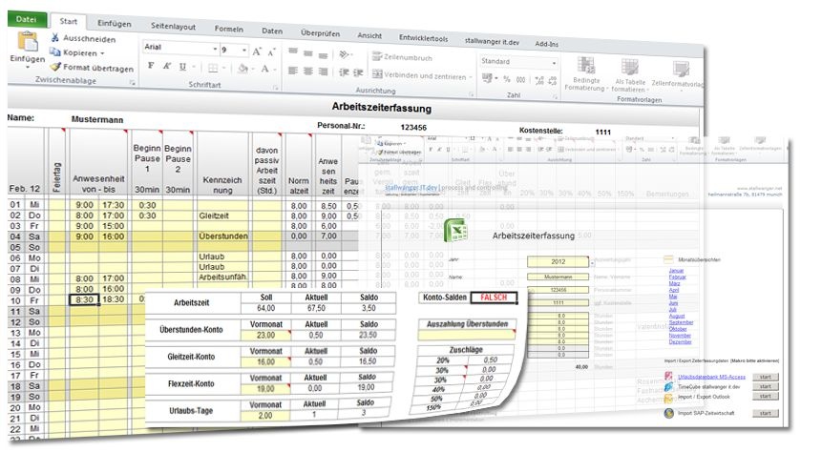822x452 pixels.
Task: Open the September month link
Action: (681, 322)
